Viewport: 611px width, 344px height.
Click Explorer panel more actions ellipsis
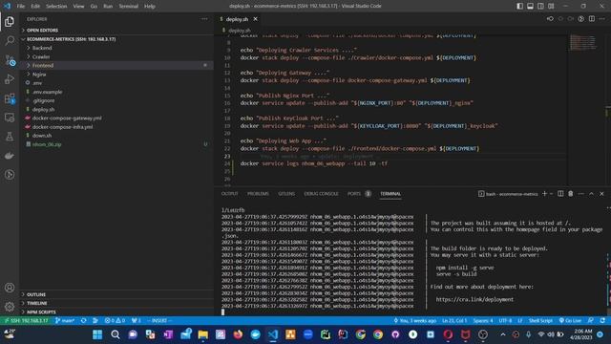(x=204, y=19)
